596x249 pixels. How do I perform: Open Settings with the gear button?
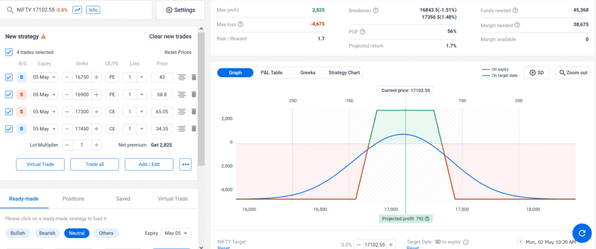pyautogui.click(x=180, y=10)
